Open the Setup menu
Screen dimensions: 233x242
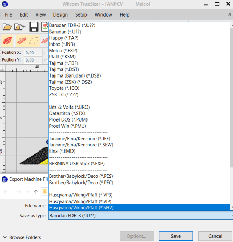[81, 15]
